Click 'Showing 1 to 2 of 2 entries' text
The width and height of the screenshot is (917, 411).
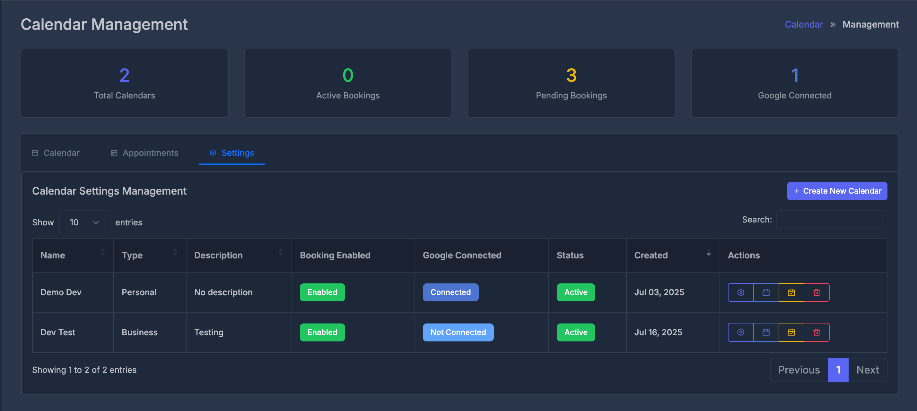(84, 370)
